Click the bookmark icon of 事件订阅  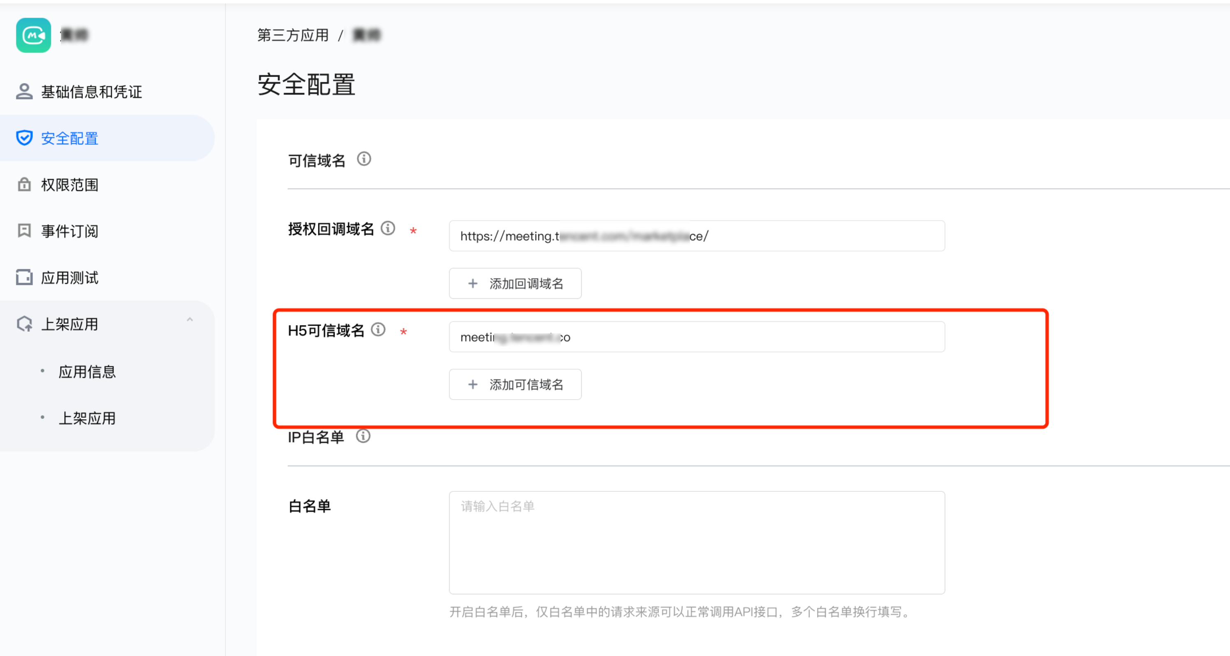click(x=24, y=230)
